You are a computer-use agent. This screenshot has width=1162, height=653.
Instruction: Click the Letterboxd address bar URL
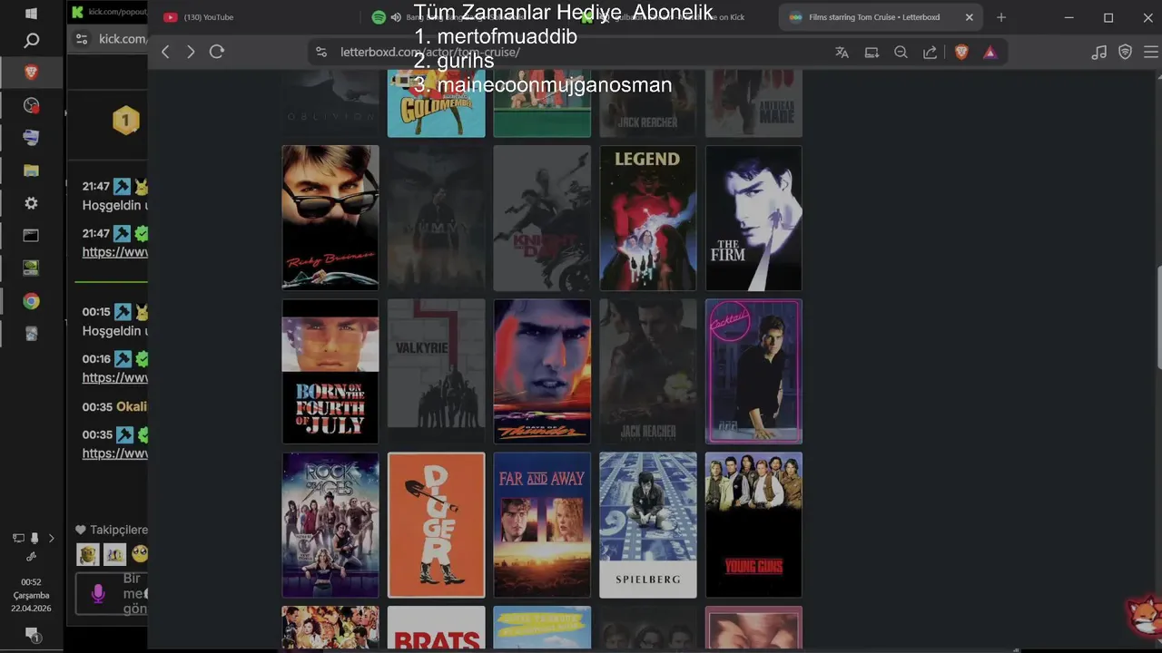[429, 53]
